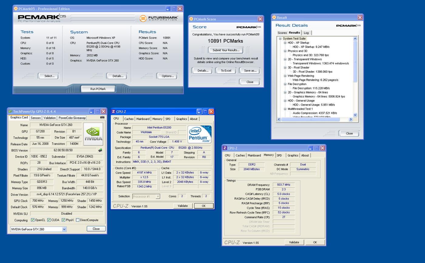Open the Caches tab in CPU-Z processor window
This screenshot has height=263, width=425.
pos(129,119)
